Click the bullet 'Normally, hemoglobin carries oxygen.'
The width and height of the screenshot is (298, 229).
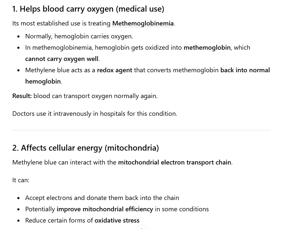pyautogui.click(x=79, y=36)
